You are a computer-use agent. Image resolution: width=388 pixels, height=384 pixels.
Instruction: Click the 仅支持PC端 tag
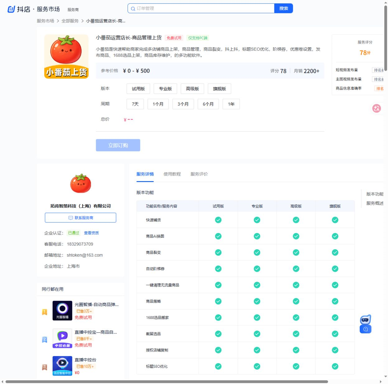coord(198,38)
